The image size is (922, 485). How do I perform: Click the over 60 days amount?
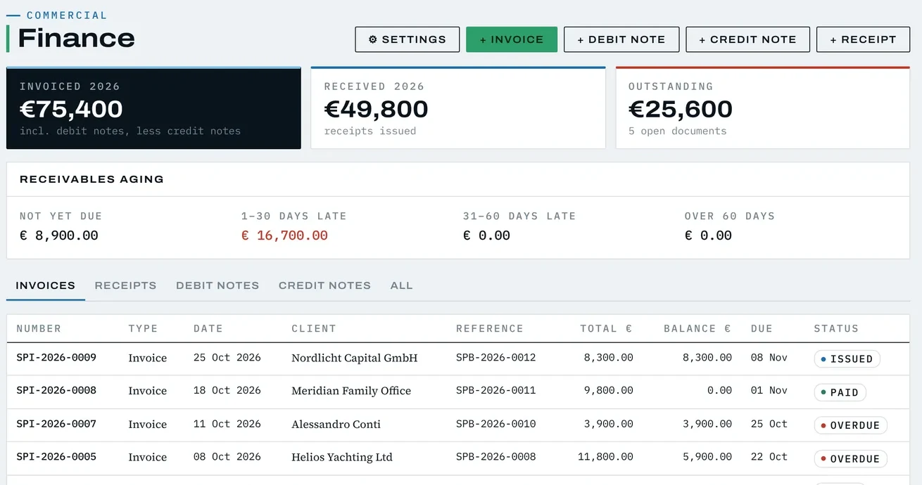(708, 235)
